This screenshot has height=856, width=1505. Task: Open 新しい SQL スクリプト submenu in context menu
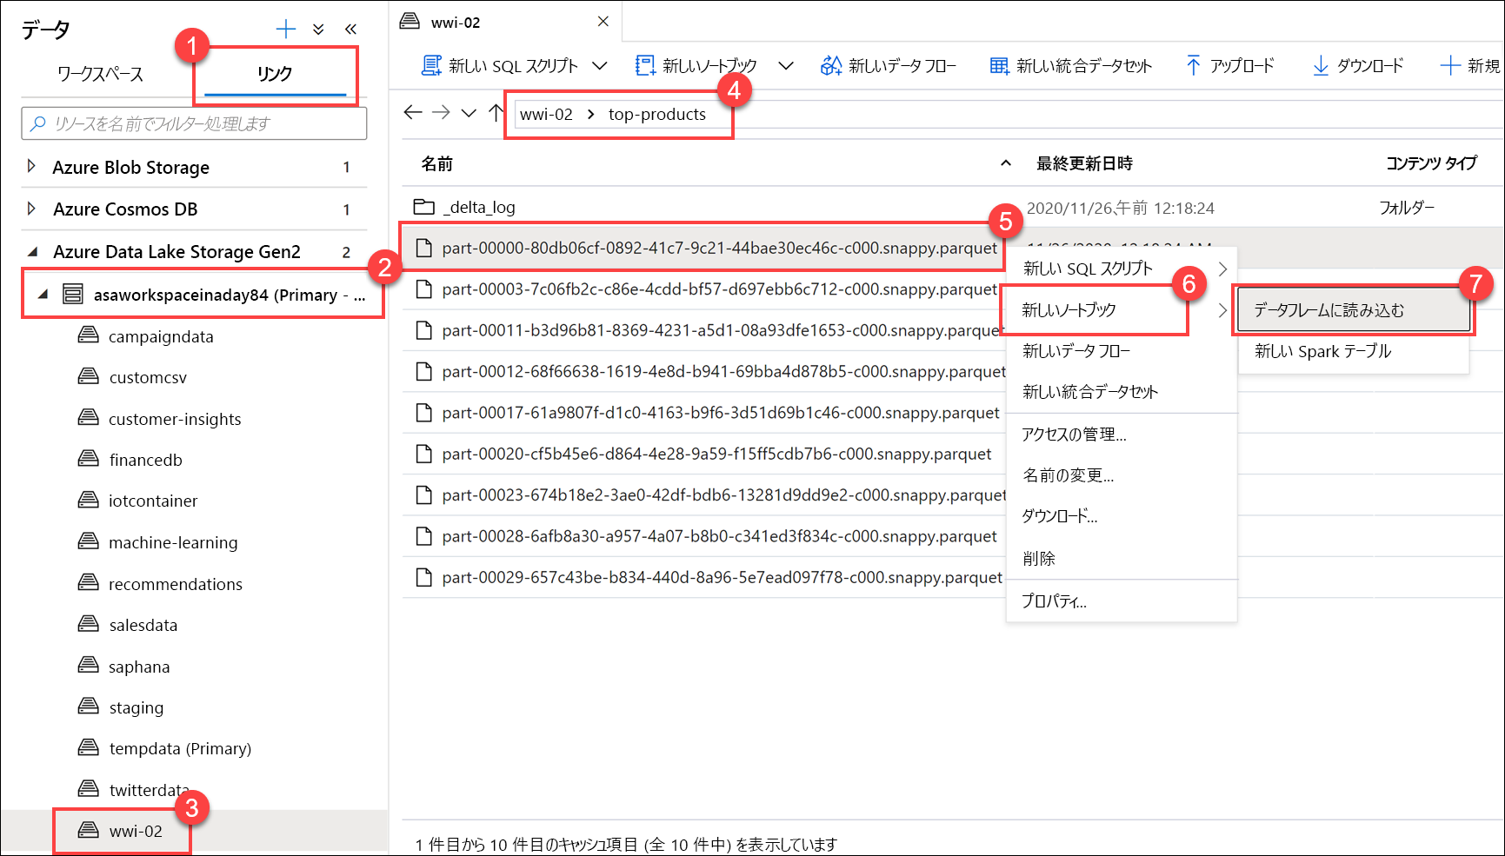(x=1122, y=269)
